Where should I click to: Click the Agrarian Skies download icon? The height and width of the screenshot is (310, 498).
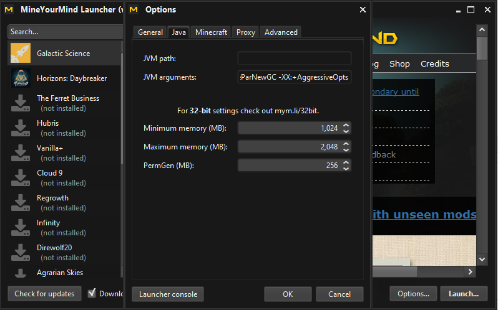tap(21, 273)
